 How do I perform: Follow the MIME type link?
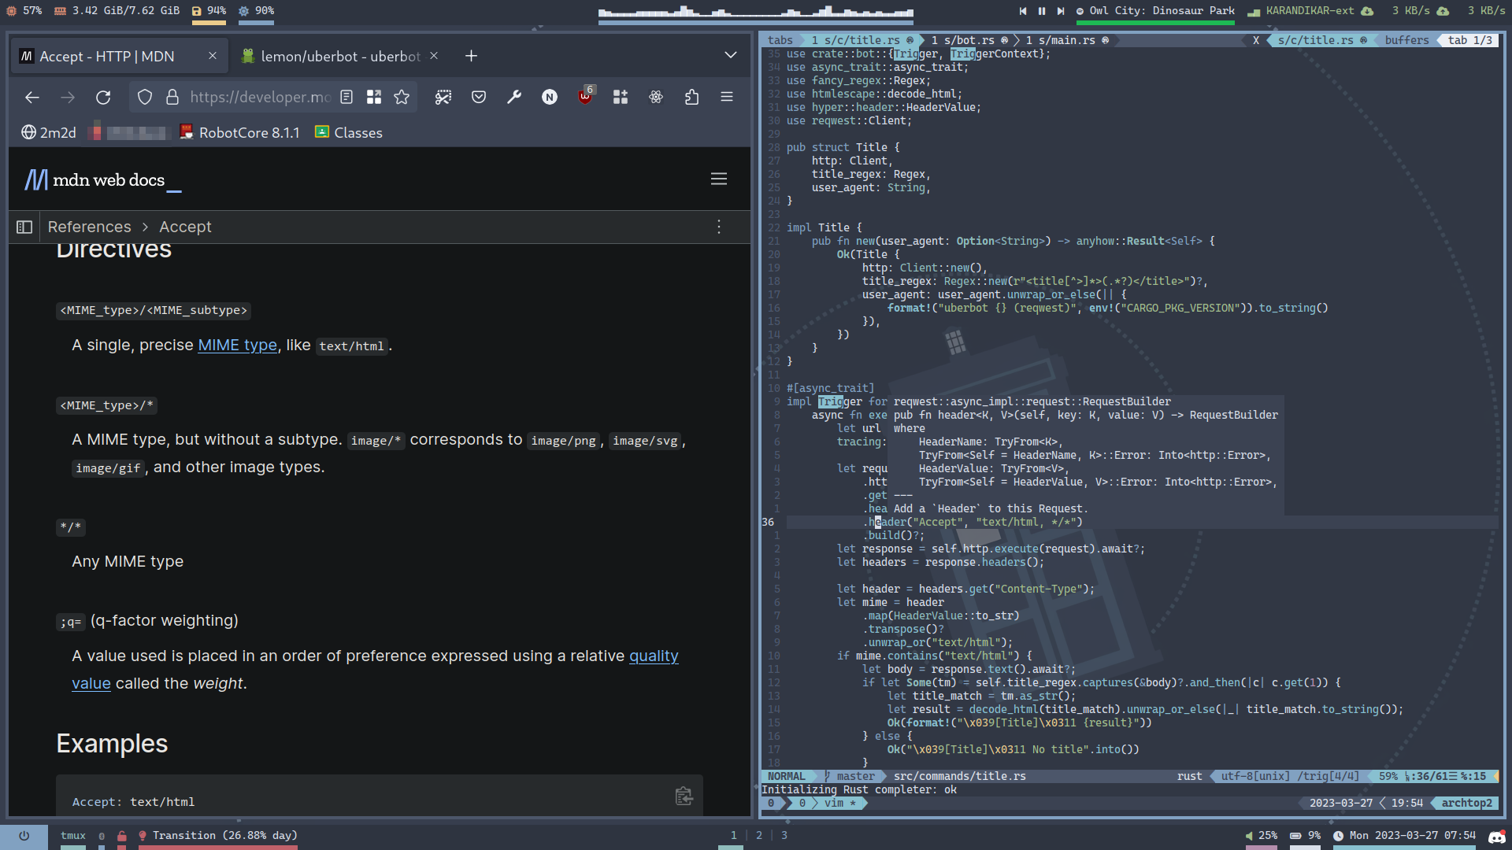point(237,345)
